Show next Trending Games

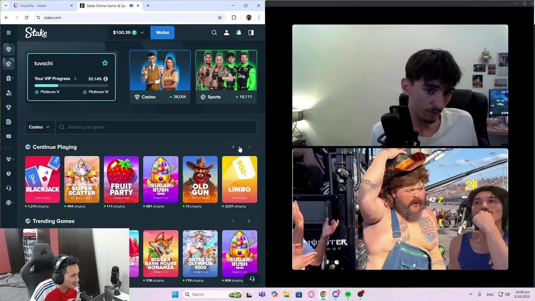click(x=249, y=221)
